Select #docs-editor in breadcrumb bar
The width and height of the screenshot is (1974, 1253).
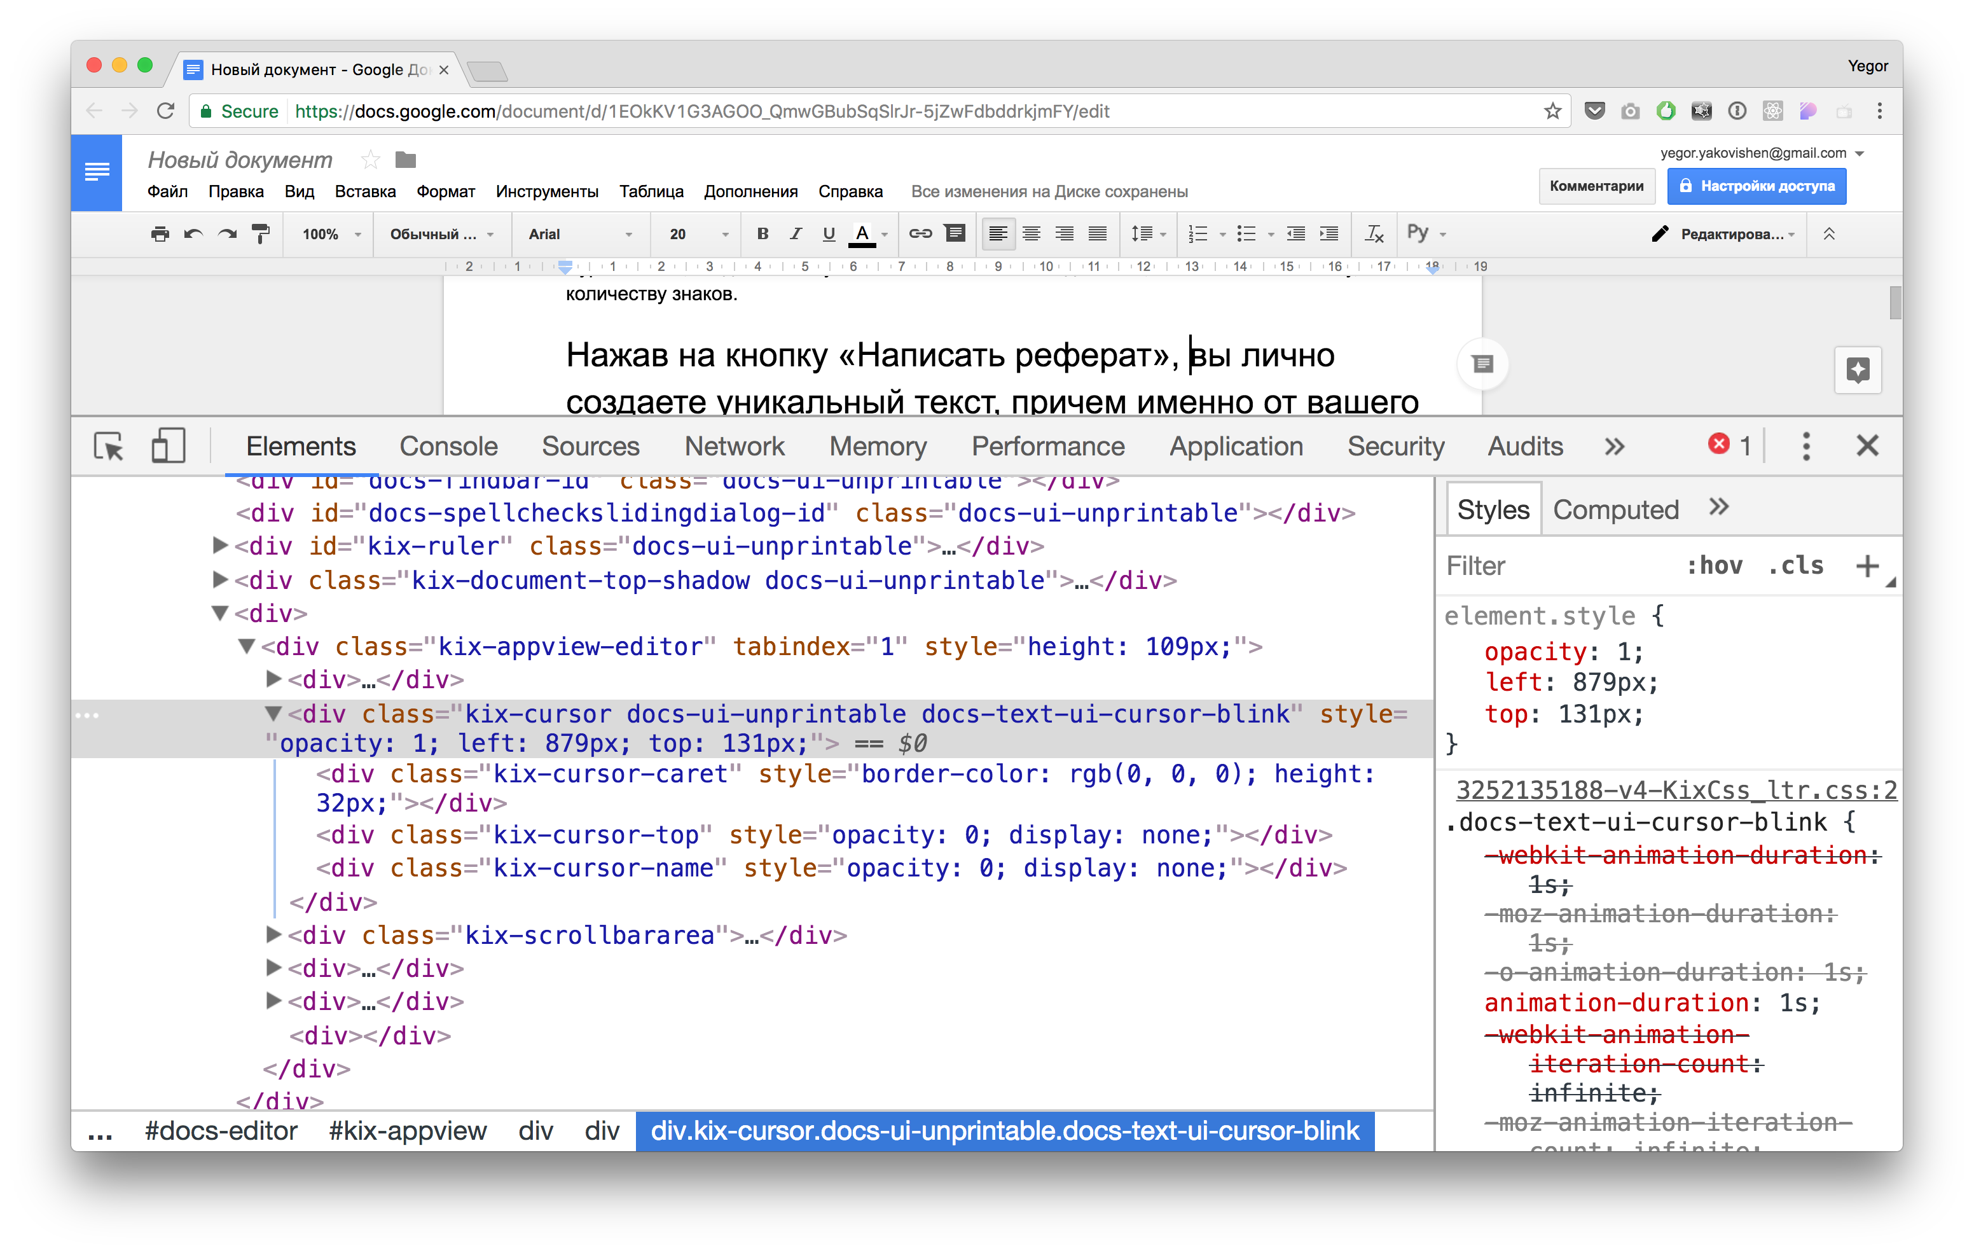point(221,1131)
